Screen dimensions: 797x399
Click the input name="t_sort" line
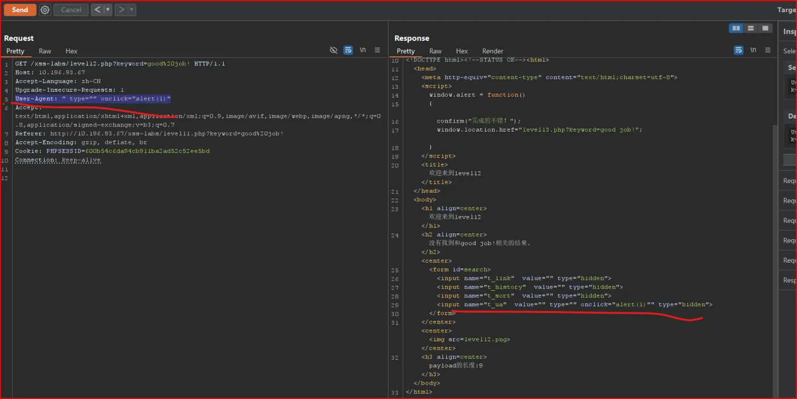524,296
